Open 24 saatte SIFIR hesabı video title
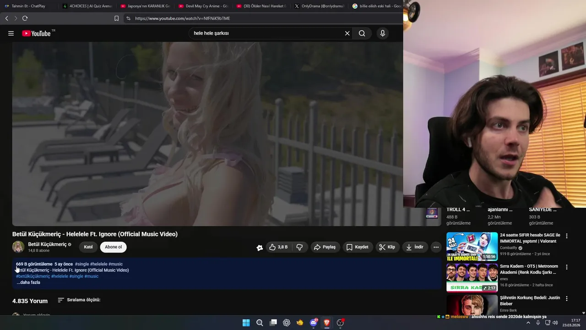Screen dimensions: 586x330 click(530, 238)
